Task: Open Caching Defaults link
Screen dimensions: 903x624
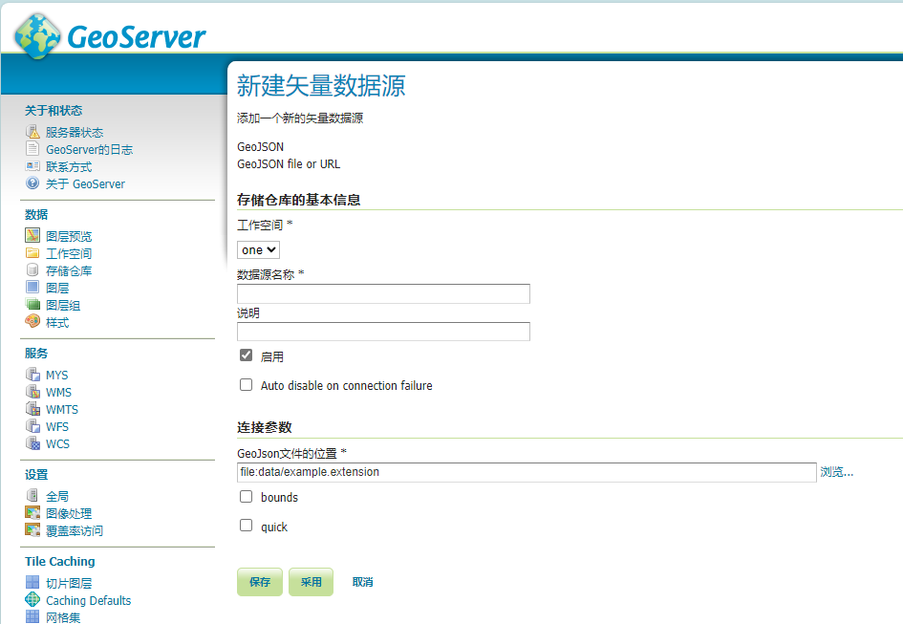Action: [89, 600]
